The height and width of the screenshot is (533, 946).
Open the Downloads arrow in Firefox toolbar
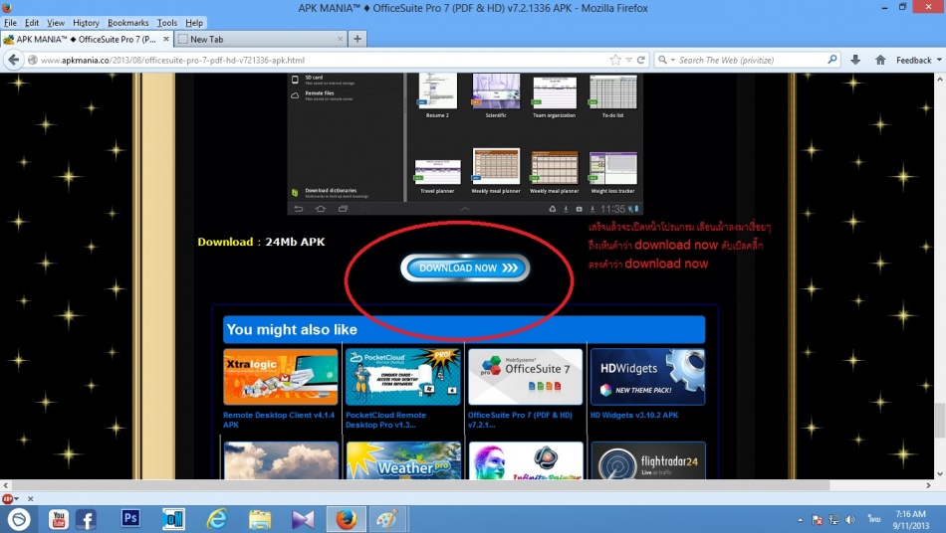coord(855,60)
